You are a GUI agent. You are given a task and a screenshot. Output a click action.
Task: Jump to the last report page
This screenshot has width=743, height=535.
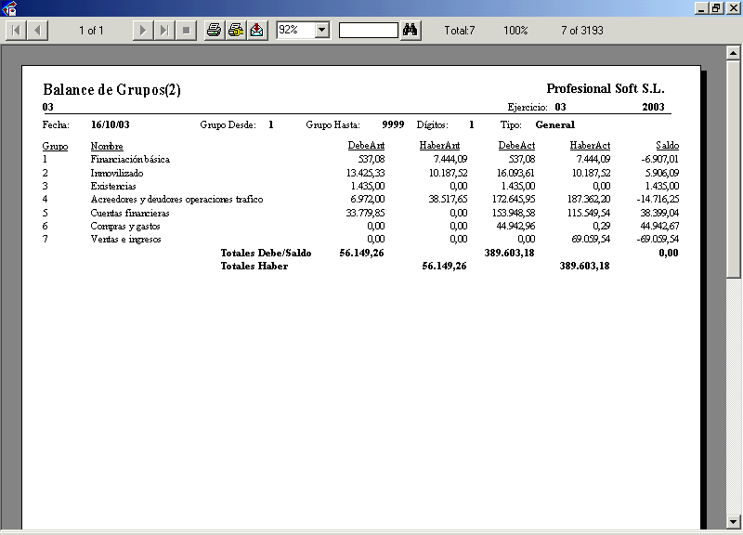click(x=163, y=31)
